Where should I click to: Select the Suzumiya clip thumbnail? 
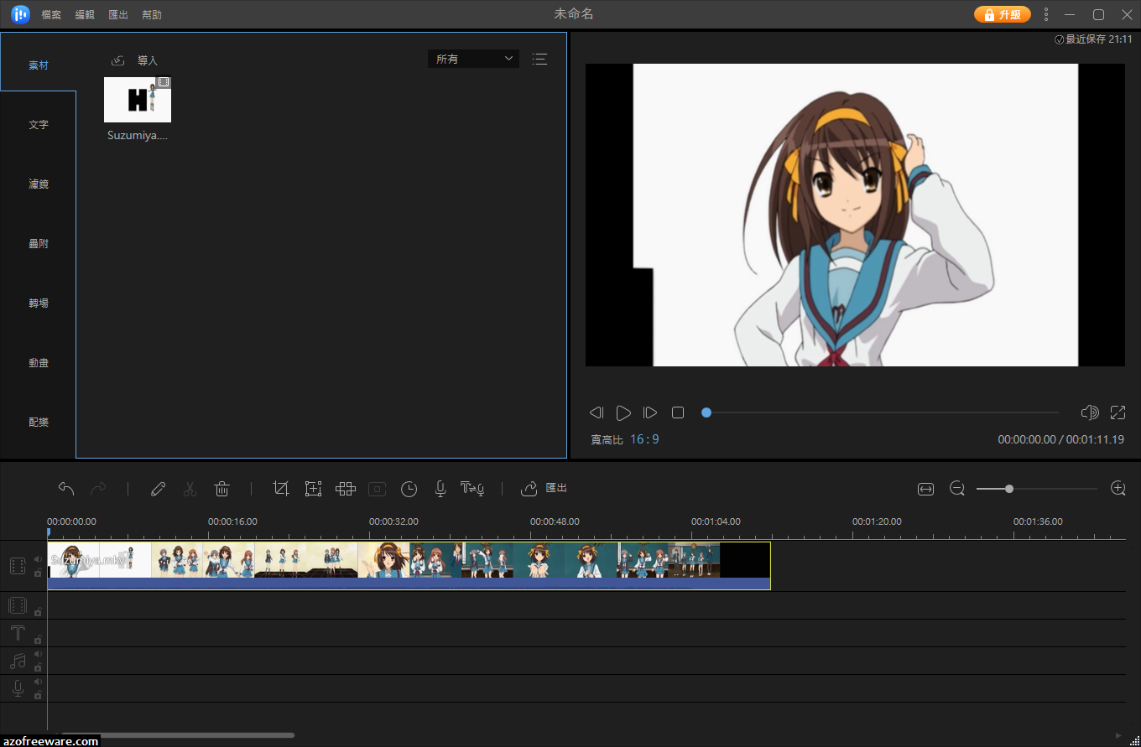pos(137,99)
